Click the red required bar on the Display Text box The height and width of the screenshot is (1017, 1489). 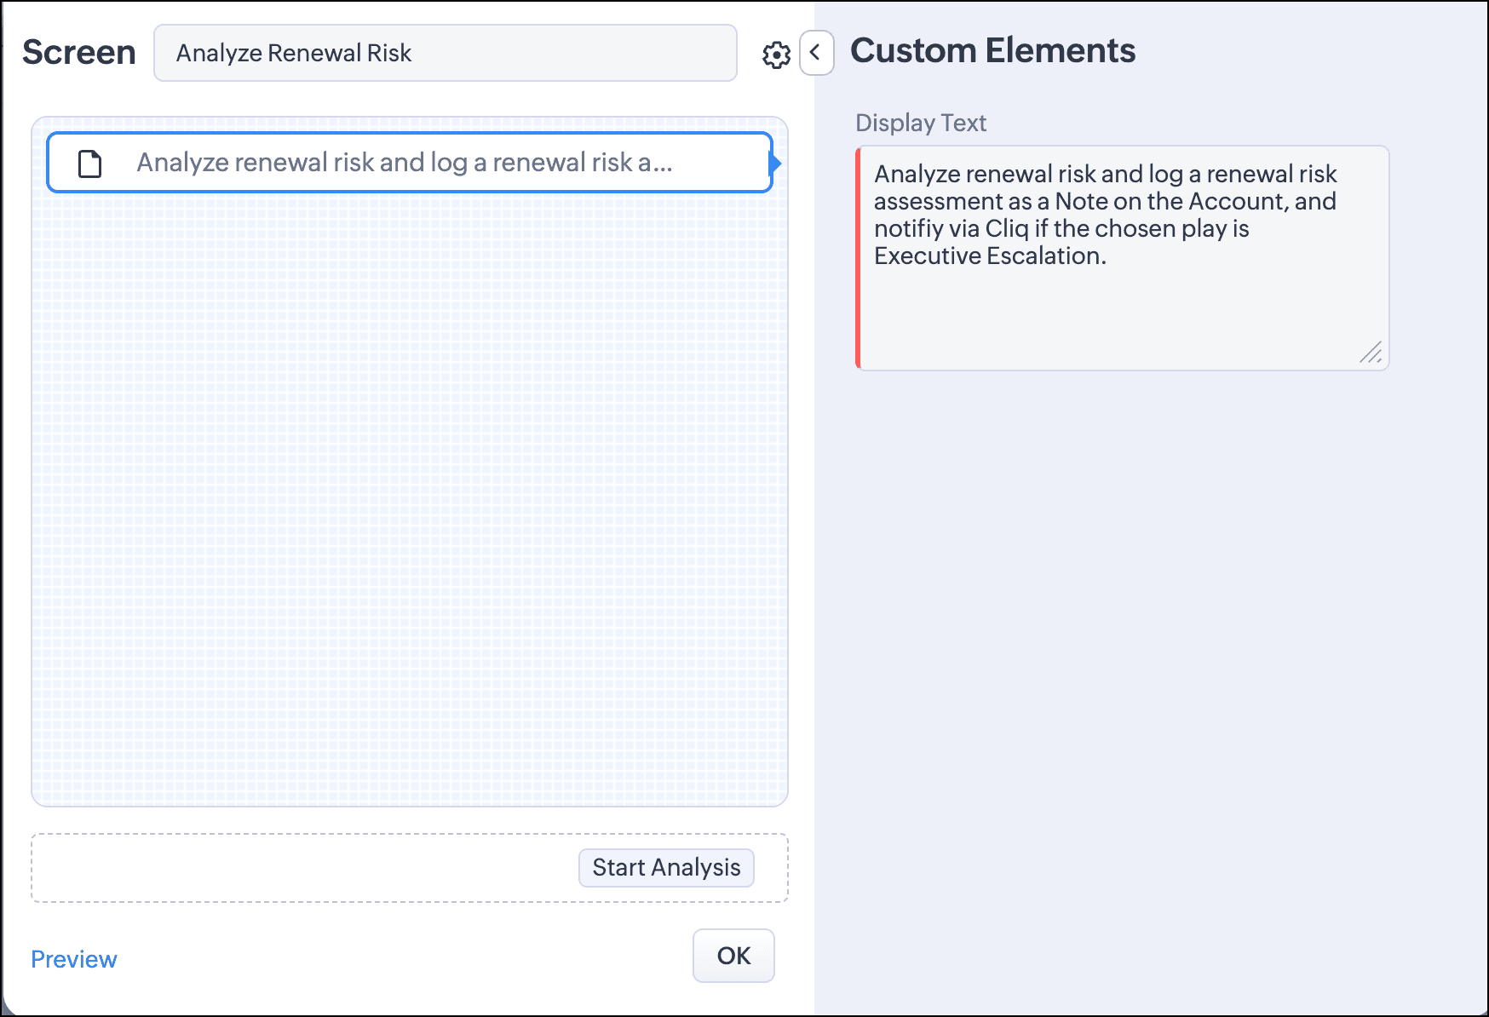click(x=859, y=258)
